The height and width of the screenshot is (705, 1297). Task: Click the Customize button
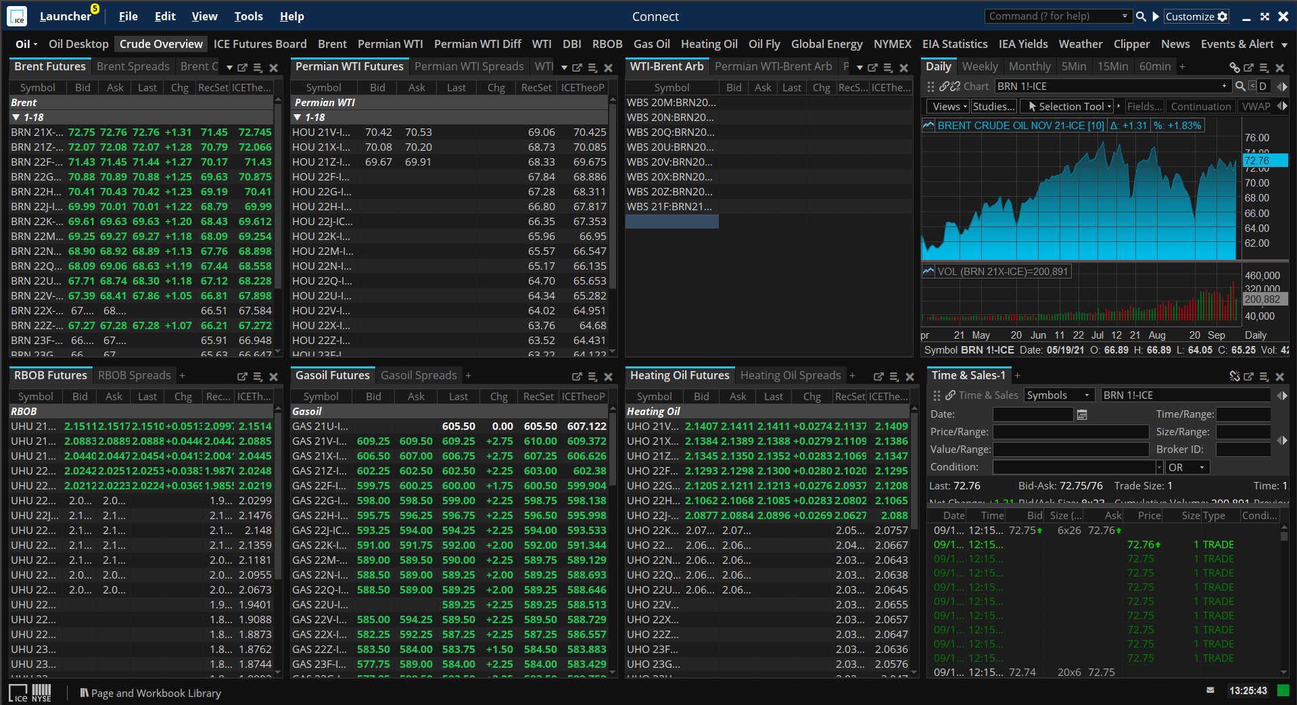(1196, 16)
